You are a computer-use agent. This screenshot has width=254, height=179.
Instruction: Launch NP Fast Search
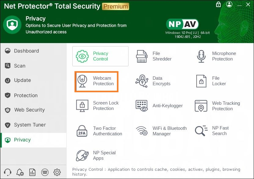212,131
